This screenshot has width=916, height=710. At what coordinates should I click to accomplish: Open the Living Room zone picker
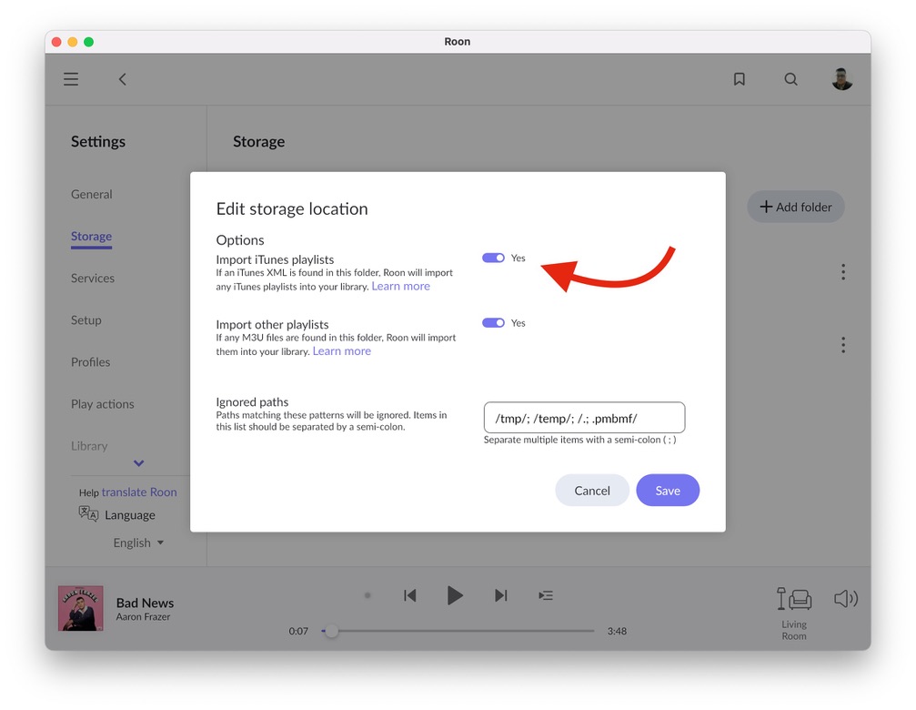tap(794, 613)
